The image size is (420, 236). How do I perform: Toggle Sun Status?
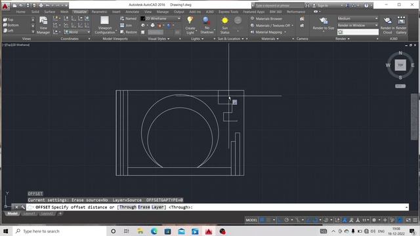tap(224, 25)
